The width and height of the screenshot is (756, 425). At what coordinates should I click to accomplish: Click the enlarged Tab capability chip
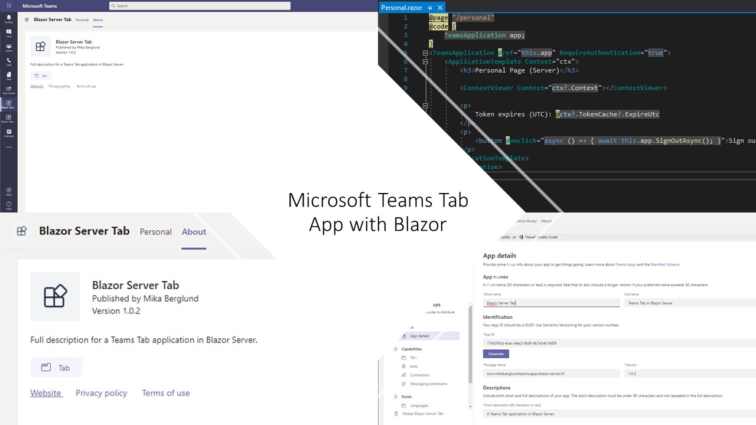tap(56, 367)
